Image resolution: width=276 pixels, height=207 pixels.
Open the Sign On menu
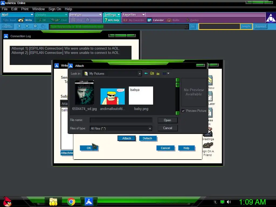55,9
